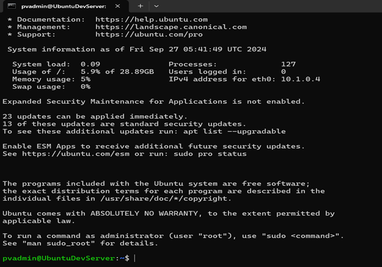Screen dimensions: 382x267
Task: Click the Processes count 127
Action: pyautogui.click(x=288, y=64)
